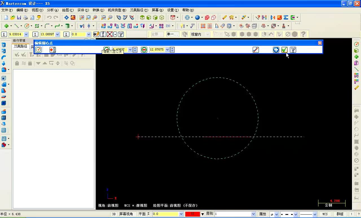Click the wireframe globe icon
Viewport: 361px width, 218px height.
point(187,18)
